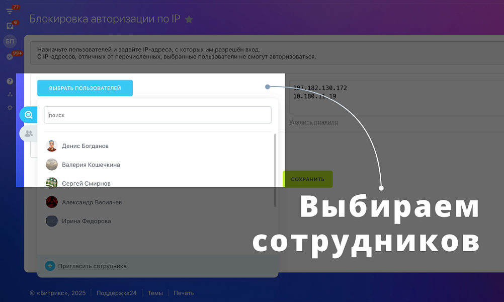Click the БП round sidebar icon
The width and height of the screenshot is (504, 302).
click(x=10, y=41)
